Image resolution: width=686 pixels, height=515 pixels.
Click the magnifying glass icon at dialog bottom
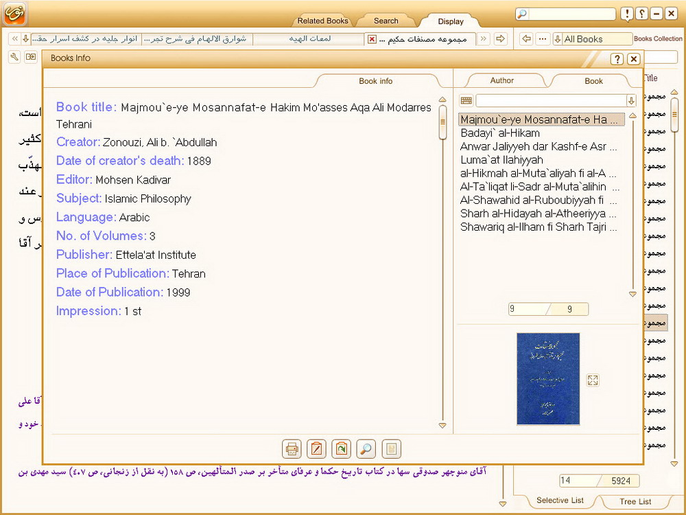coord(366,449)
